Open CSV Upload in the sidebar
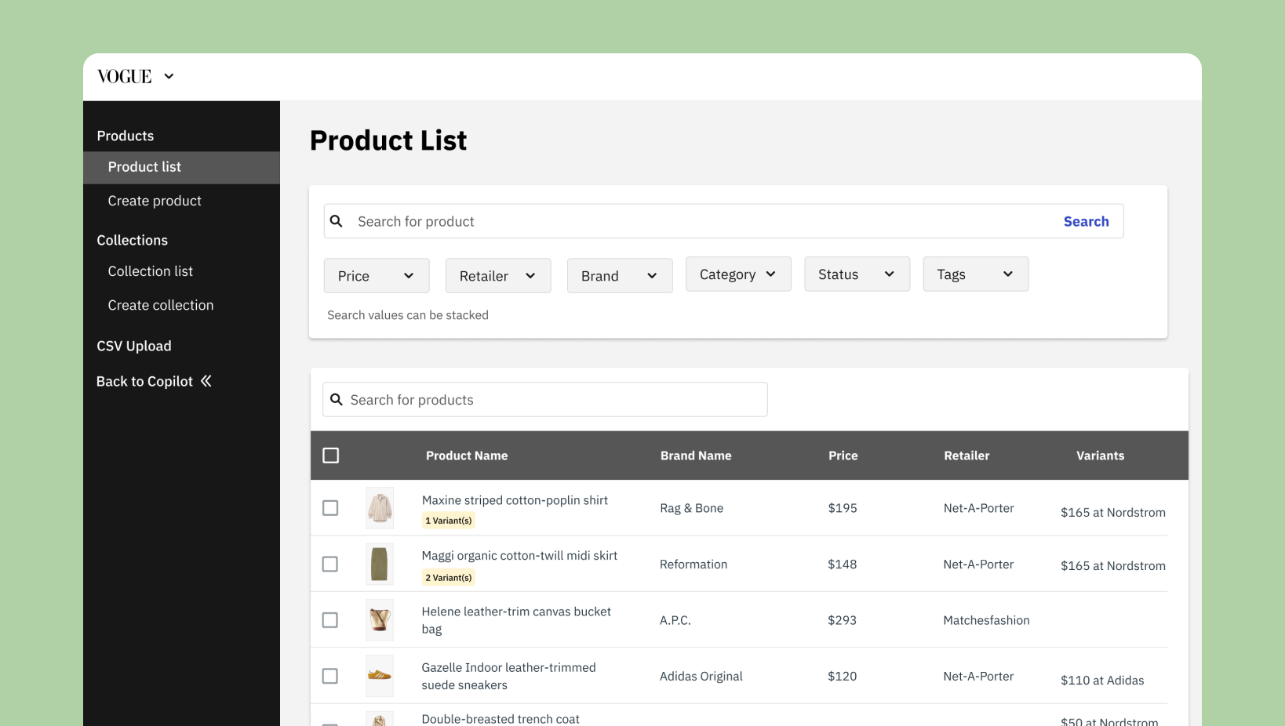The image size is (1285, 726). coord(134,346)
